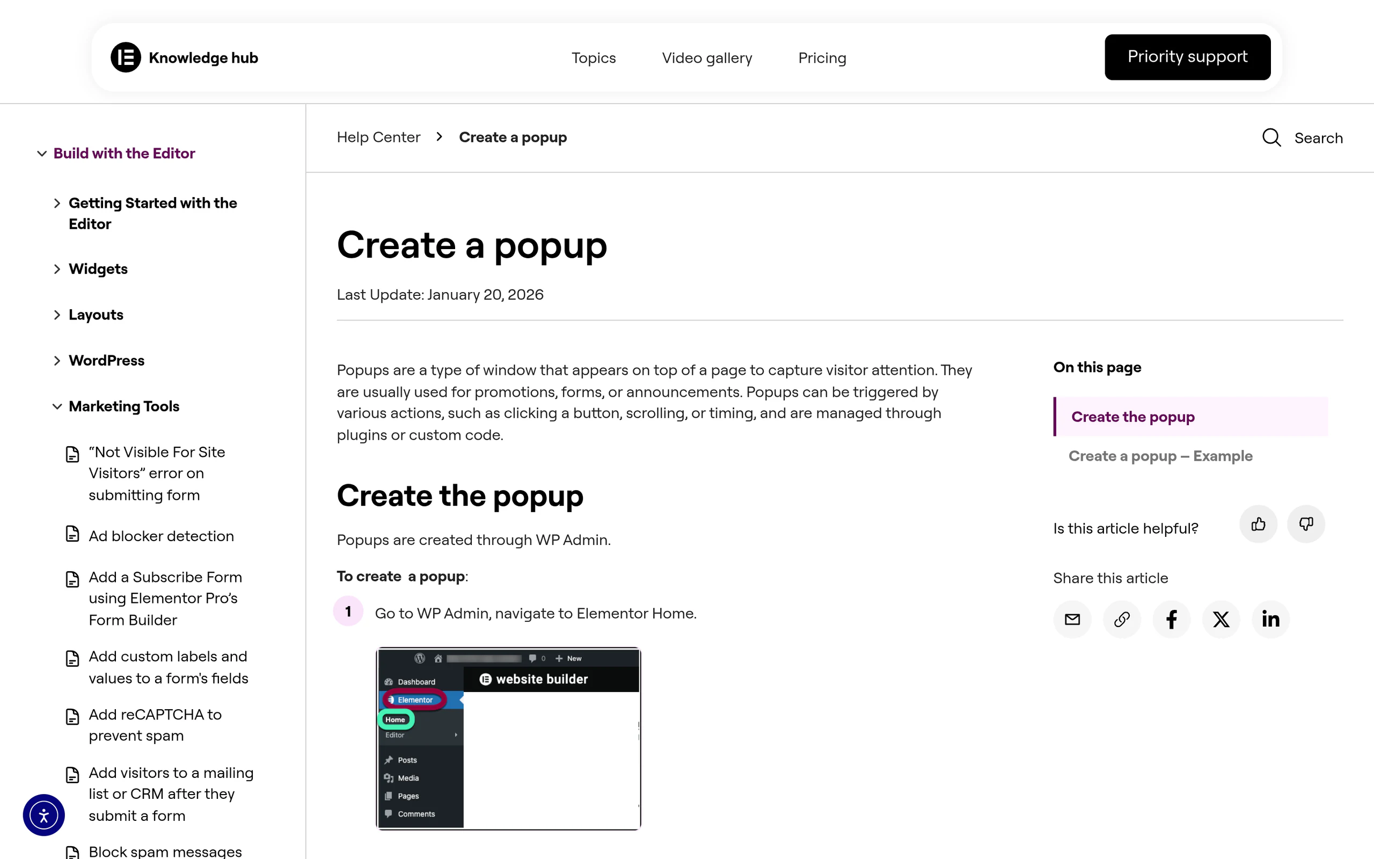Click document icon beside Add custom labels article
Image resolution: width=1374 pixels, height=859 pixels.
[x=72, y=659]
